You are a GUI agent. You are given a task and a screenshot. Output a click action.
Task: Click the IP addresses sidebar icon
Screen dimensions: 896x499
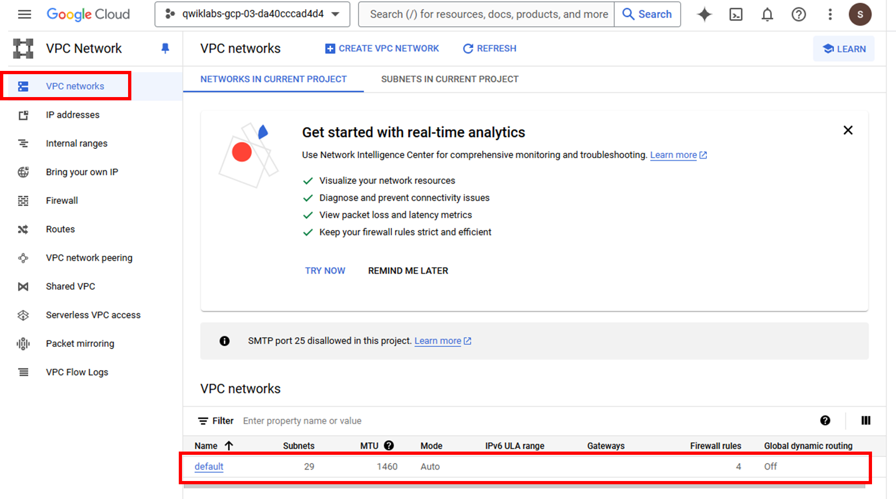pyautogui.click(x=23, y=115)
